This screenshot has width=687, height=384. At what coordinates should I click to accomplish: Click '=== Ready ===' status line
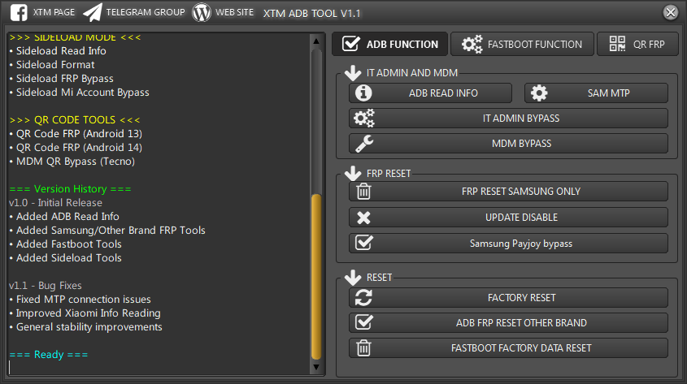click(x=49, y=355)
